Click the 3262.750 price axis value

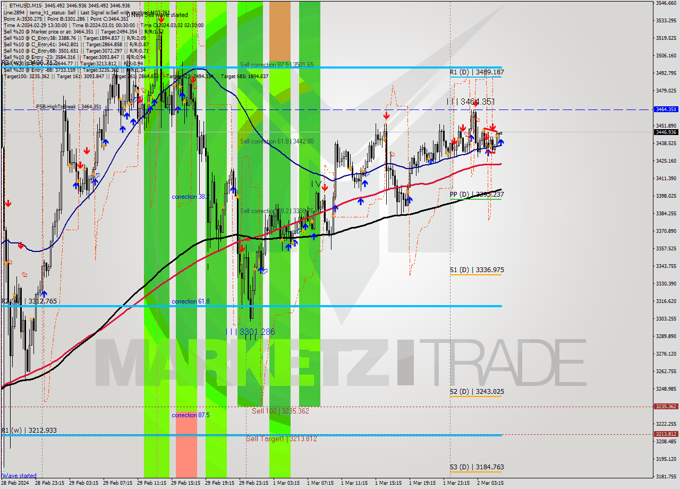pyautogui.click(x=666, y=372)
